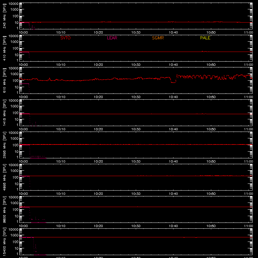Click the dip in 610 MHz curve near 10:40
Screen dimensions: 258x258
pos(173,82)
